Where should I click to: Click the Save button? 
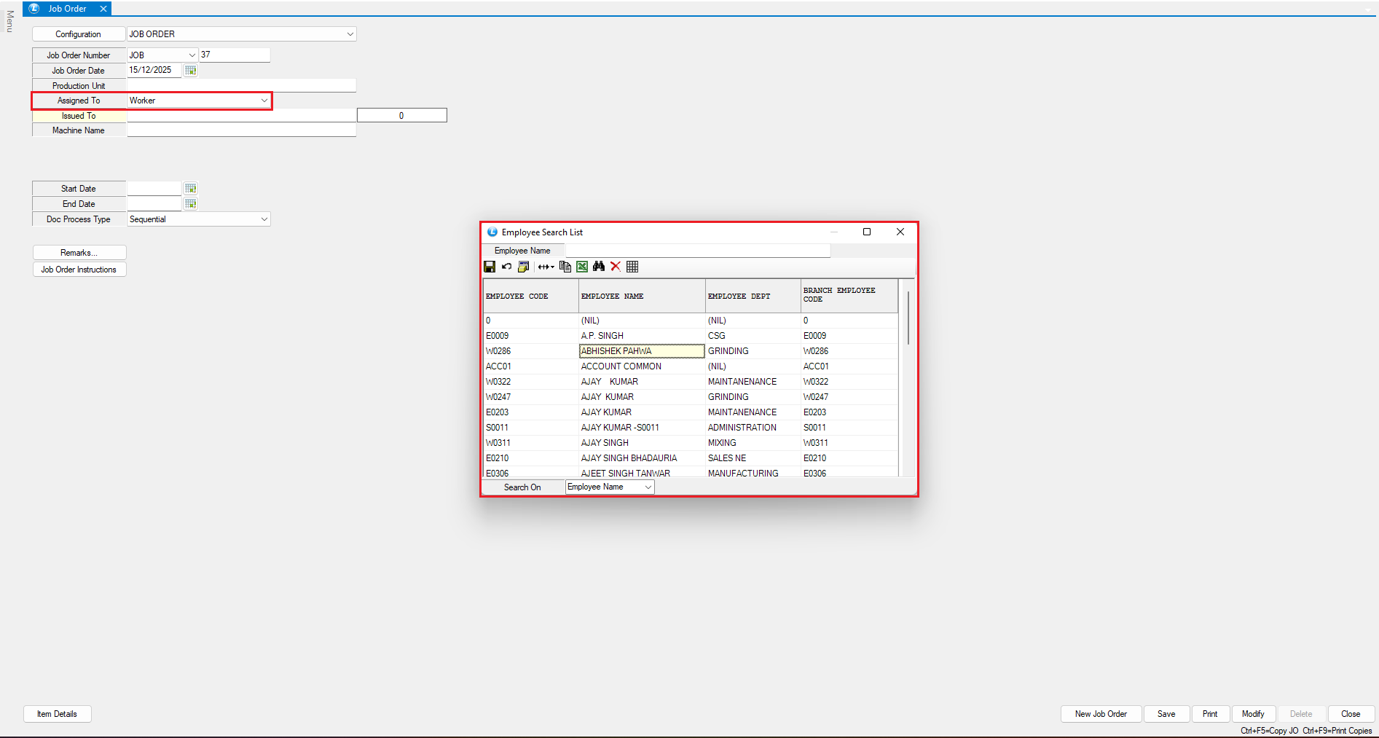(1166, 714)
